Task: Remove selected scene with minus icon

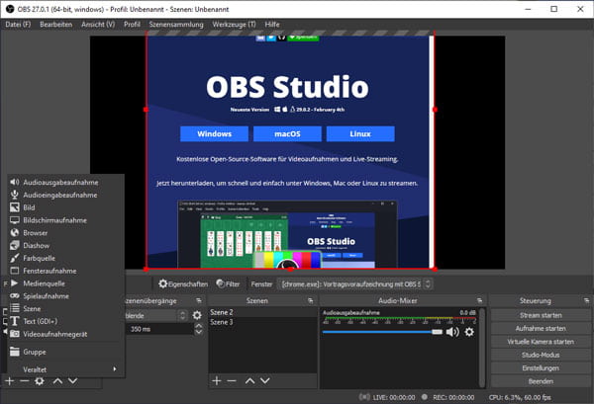Action: coord(232,380)
